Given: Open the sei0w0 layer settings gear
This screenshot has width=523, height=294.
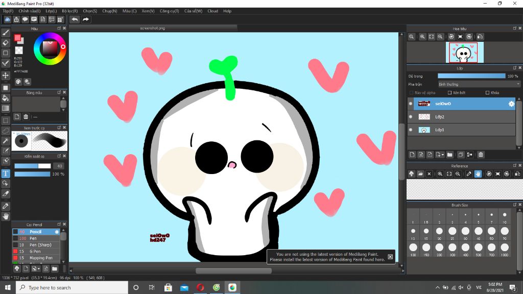Looking at the screenshot, I should point(511,104).
